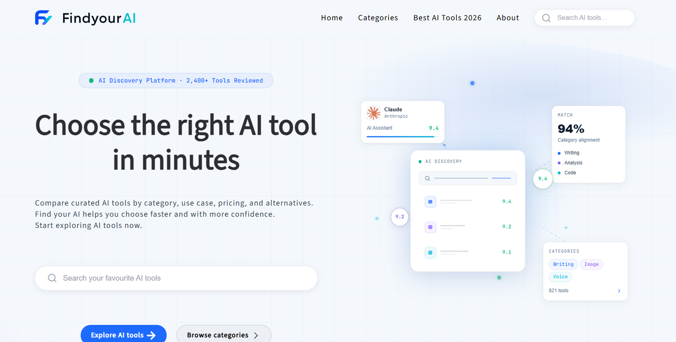Click the Category alignment label
676x342 pixels.
click(x=578, y=140)
